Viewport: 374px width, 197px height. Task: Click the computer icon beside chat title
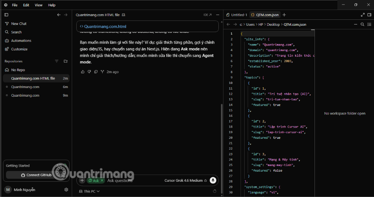pyautogui.click(x=123, y=15)
